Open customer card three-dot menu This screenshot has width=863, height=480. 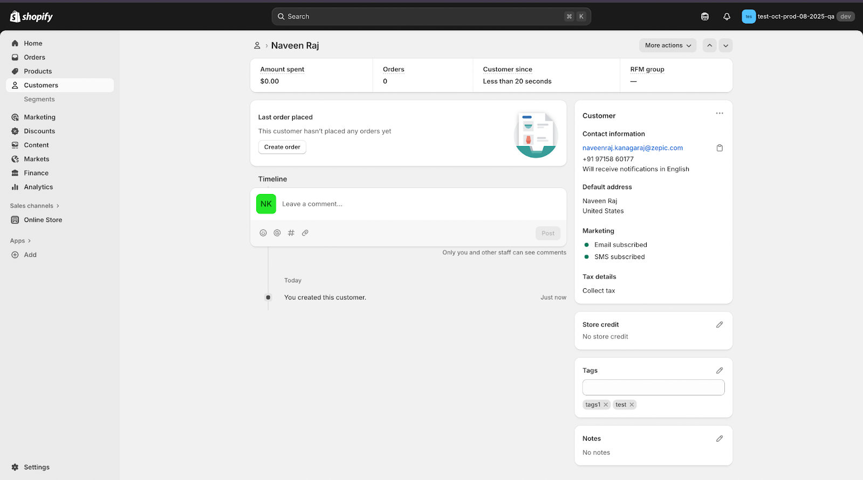click(720, 114)
